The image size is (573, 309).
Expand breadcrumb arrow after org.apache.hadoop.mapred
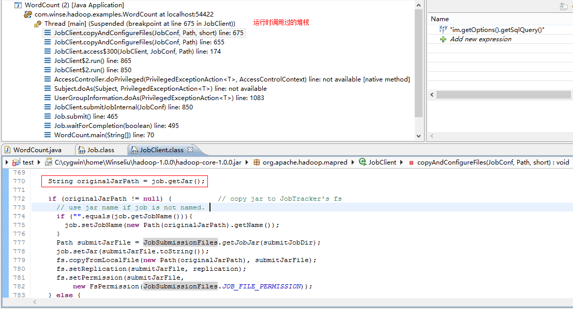click(353, 162)
